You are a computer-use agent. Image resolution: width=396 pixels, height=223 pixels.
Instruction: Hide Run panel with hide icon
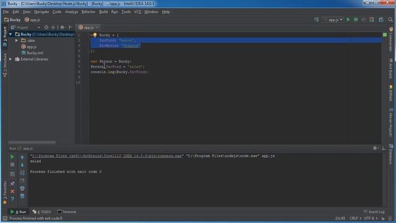(384, 148)
